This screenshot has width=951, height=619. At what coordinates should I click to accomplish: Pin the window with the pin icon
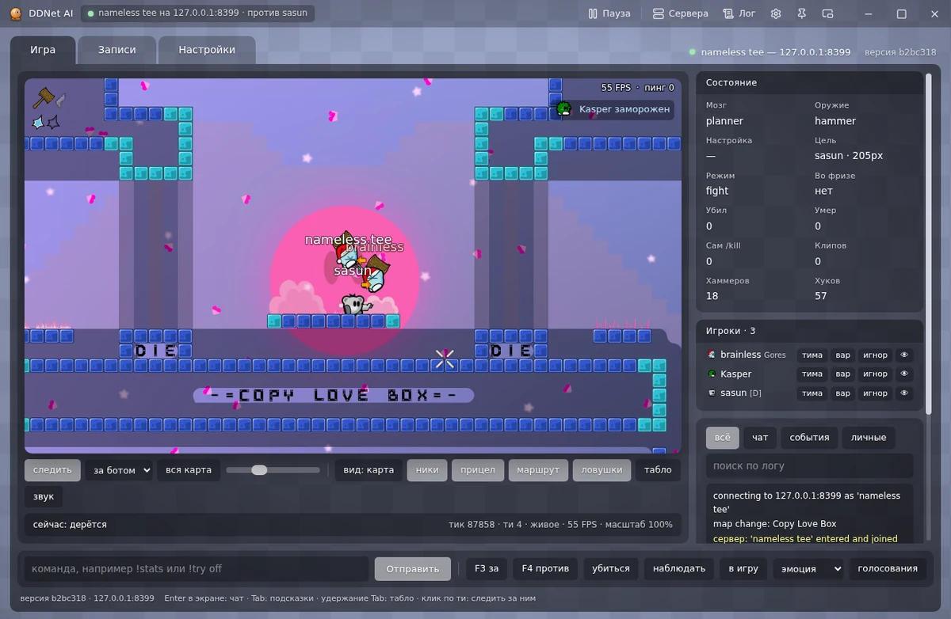pyautogui.click(x=802, y=13)
